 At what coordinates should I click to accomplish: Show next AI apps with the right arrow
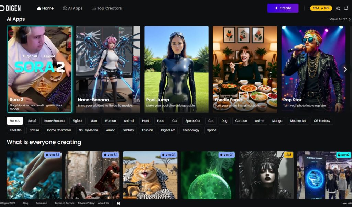tap(345, 69)
